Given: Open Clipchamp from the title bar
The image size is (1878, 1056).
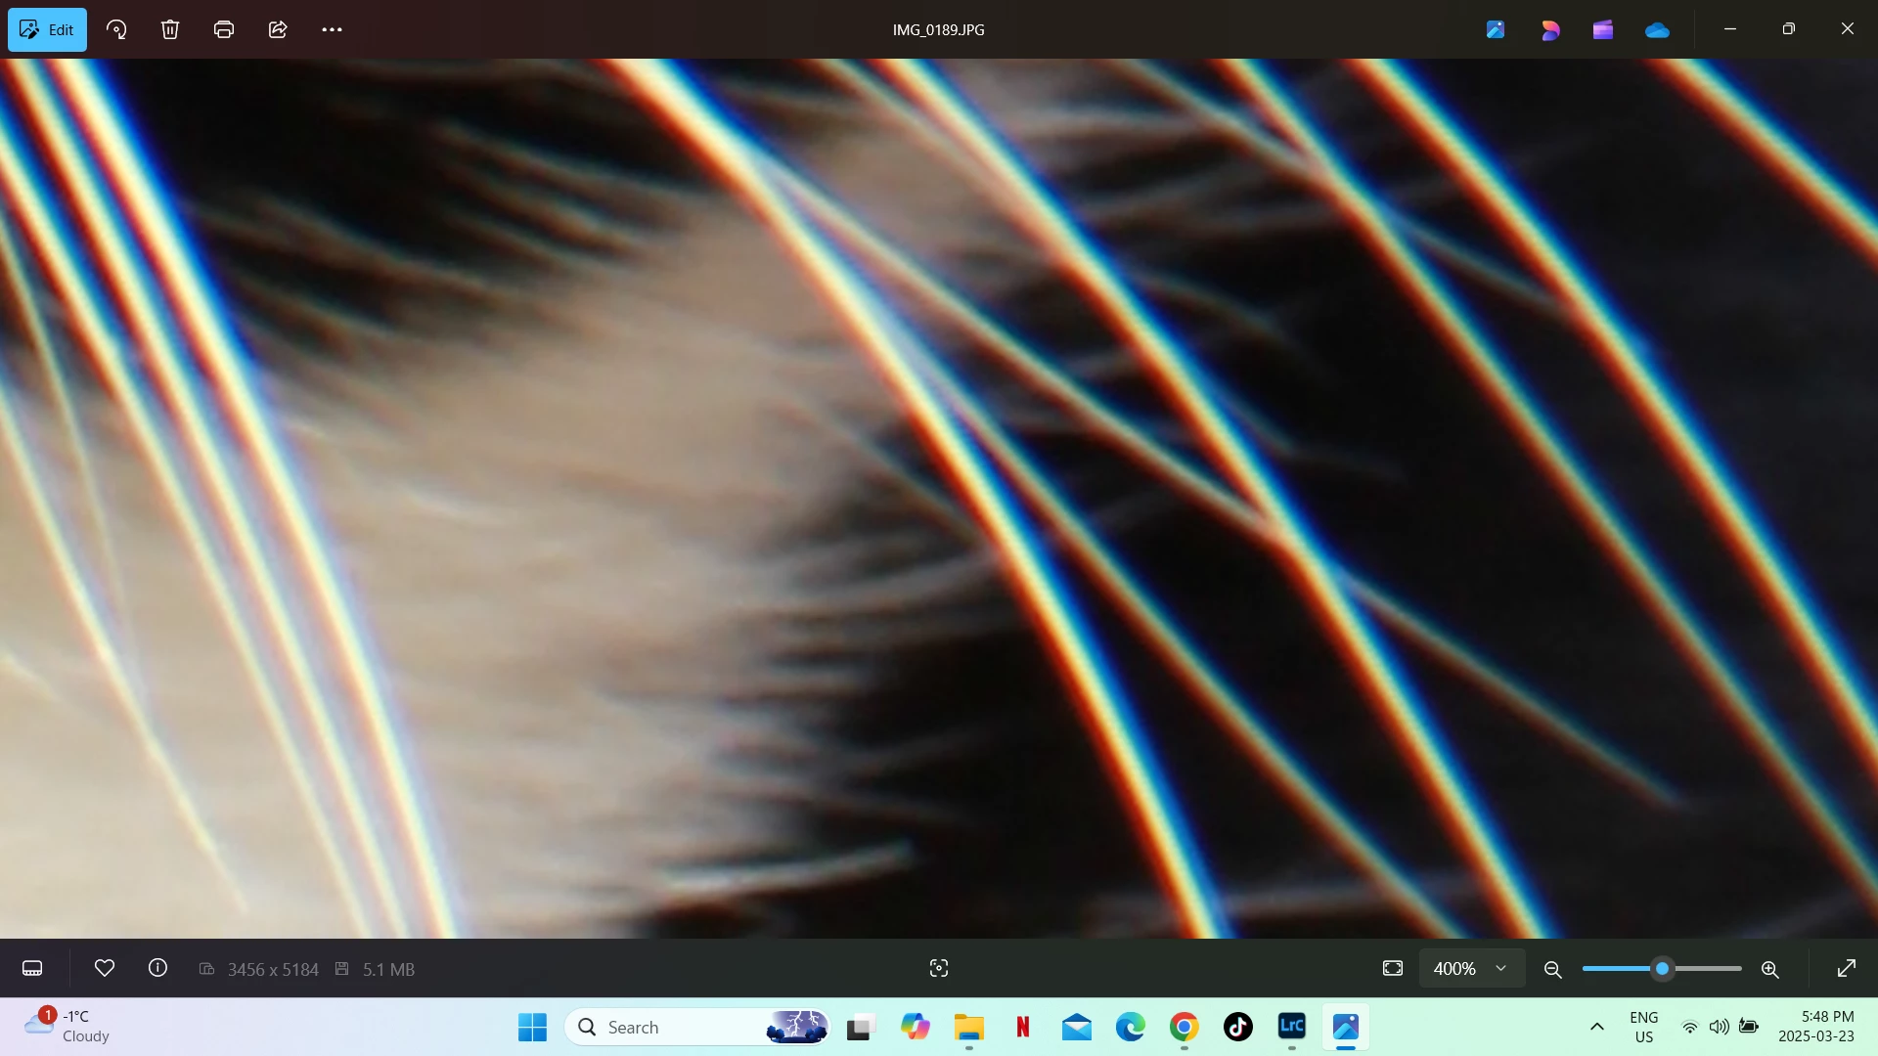Looking at the screenshot, I should [x=1603, y=30].
